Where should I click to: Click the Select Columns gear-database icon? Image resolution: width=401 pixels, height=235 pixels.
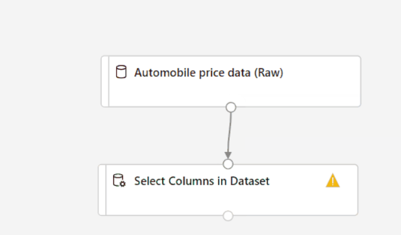[x=119, y=180]
